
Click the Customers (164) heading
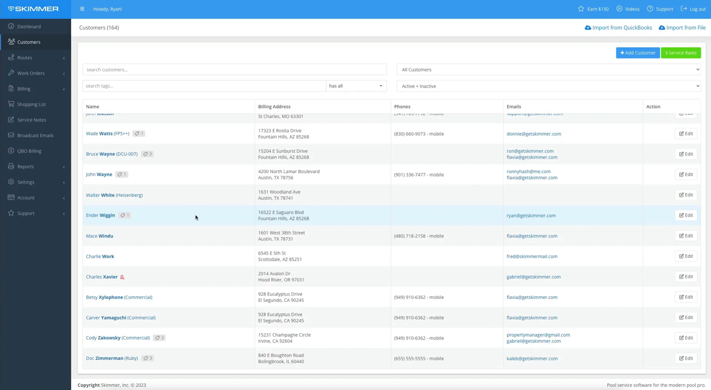pos(99,28)
